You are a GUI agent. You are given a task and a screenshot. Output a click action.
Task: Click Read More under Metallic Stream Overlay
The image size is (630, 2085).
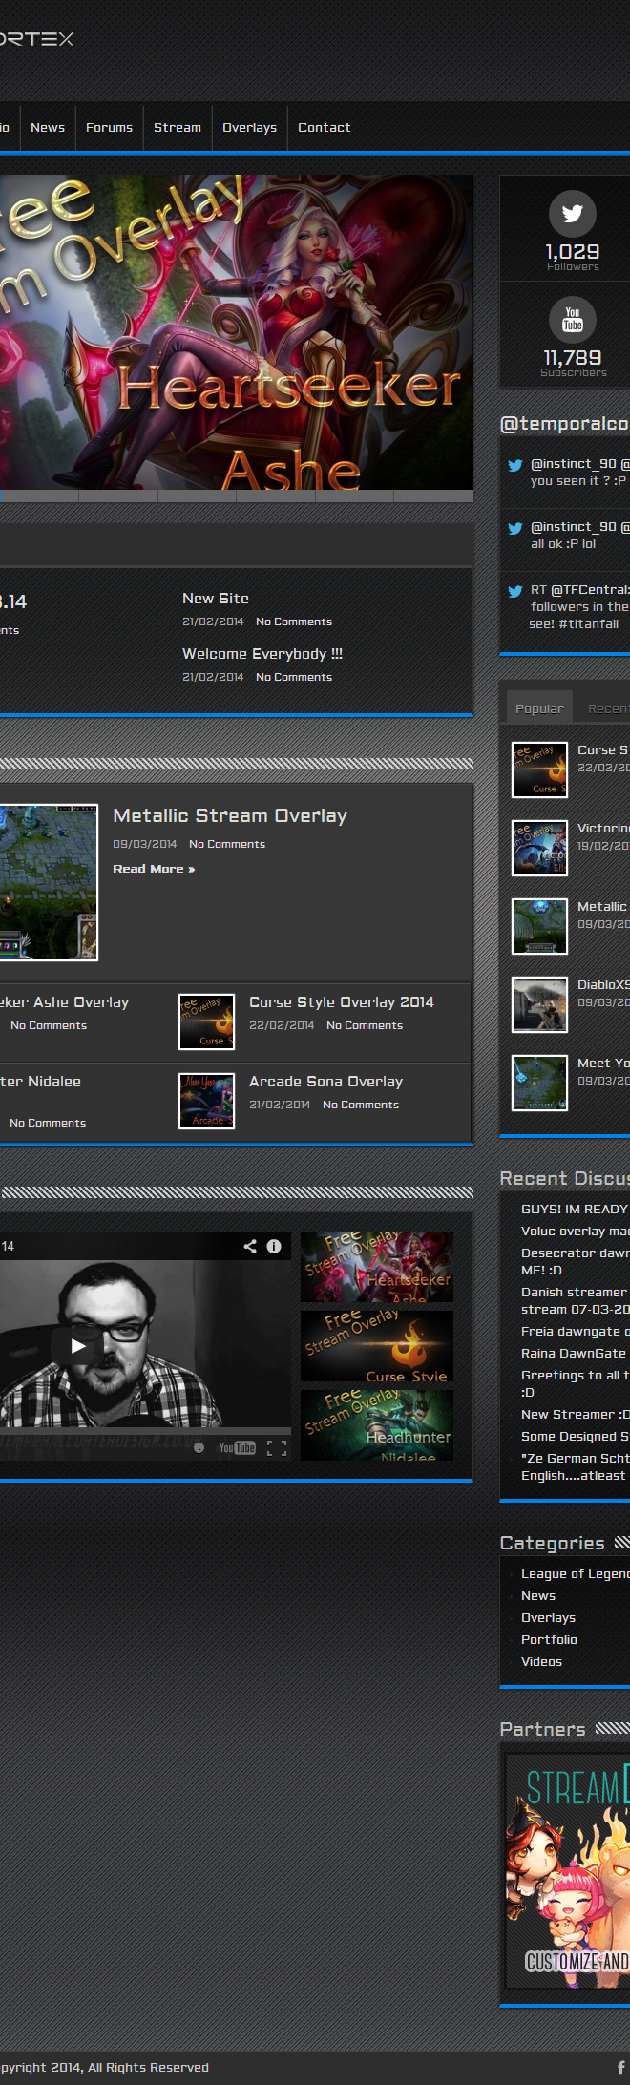tap(154, 869)
